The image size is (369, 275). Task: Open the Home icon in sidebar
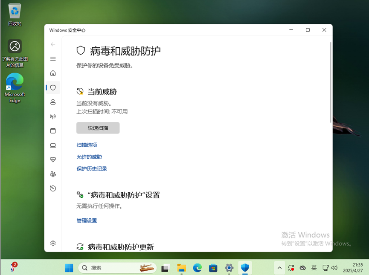pos(53,73)
